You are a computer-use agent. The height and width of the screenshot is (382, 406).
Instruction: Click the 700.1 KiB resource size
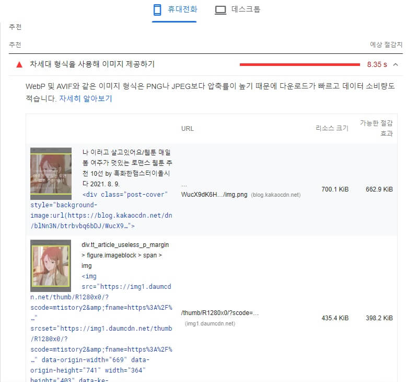(335, 189)
